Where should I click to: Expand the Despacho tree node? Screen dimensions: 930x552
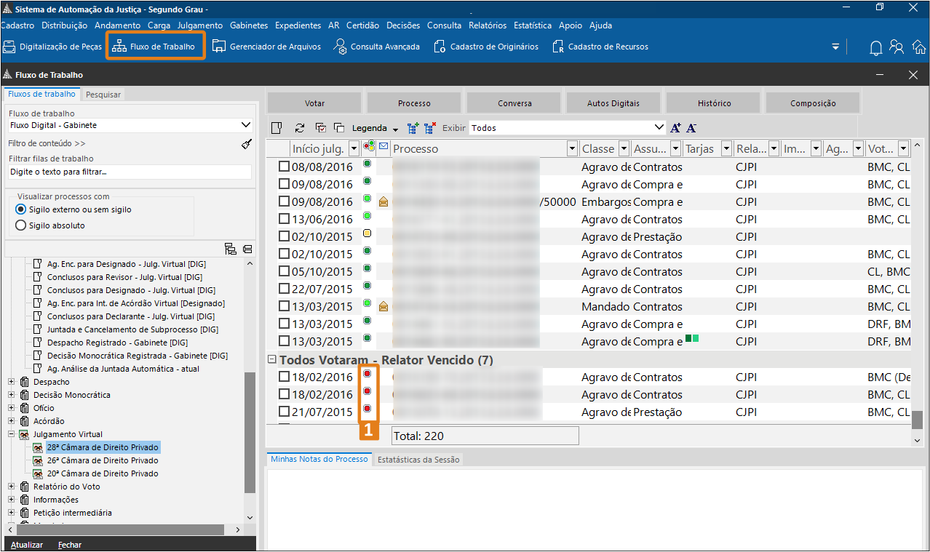[x=12, y=382]
